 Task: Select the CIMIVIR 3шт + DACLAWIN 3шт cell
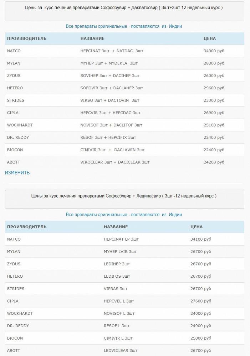click(112, 150)
